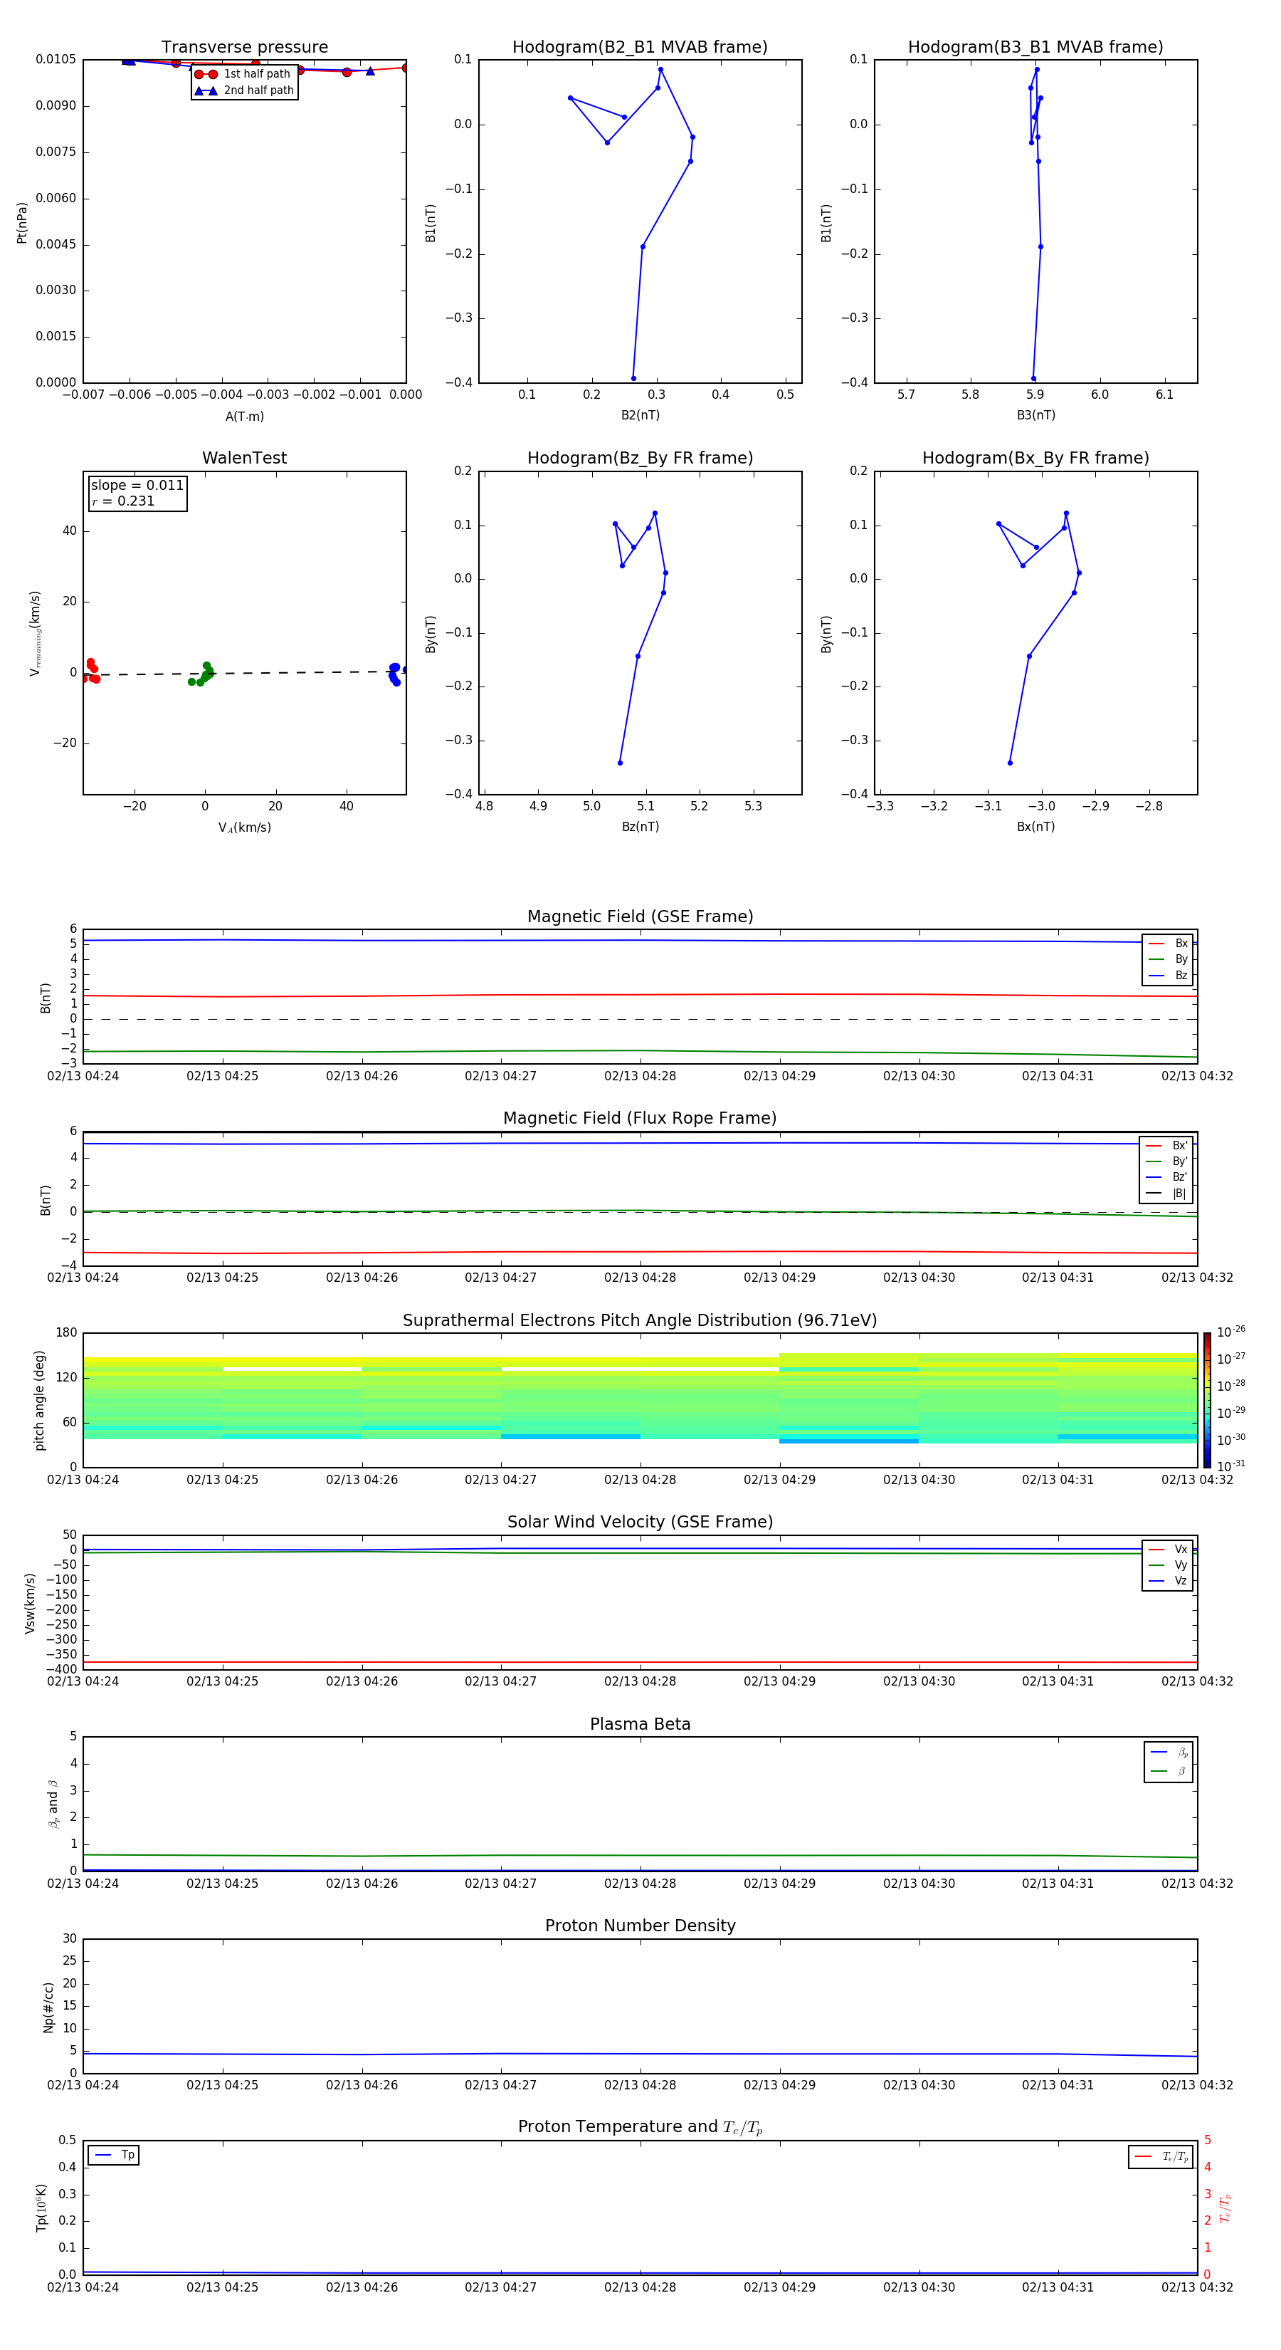The height and width of the screenshot is (2350, 1281).
Task: Click the 'Vy' legend entry in velocity plot
Action: 1168,1565
